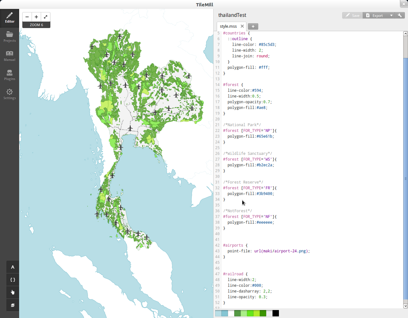Close the style.mss stylesheet tab

pyautogui.click(x=242, y=26)
